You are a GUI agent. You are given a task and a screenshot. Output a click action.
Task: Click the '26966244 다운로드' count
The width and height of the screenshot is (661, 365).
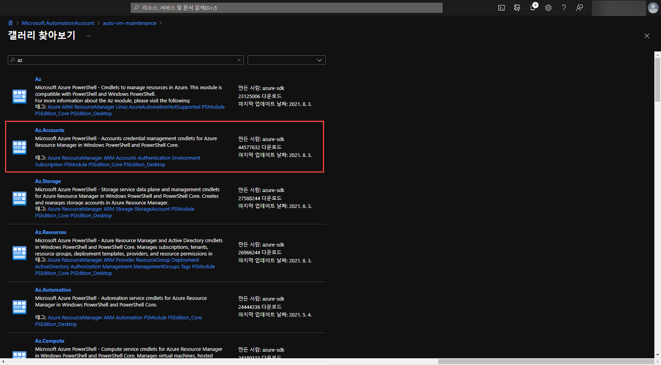pyautogui.click(x=260, y=252)
